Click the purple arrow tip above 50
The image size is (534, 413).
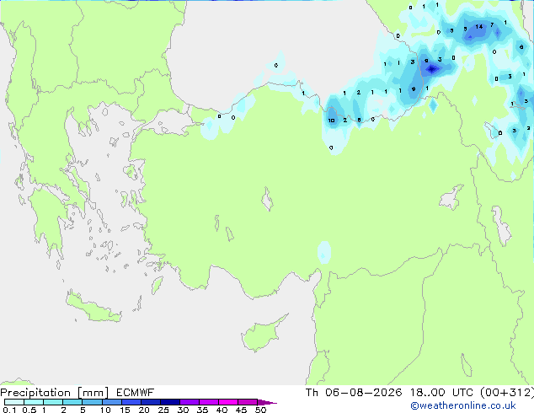(267, 402)
